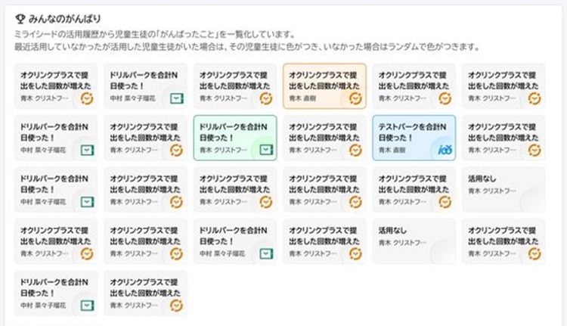Click the blue 100 テストパーク icon

[445, 150]
